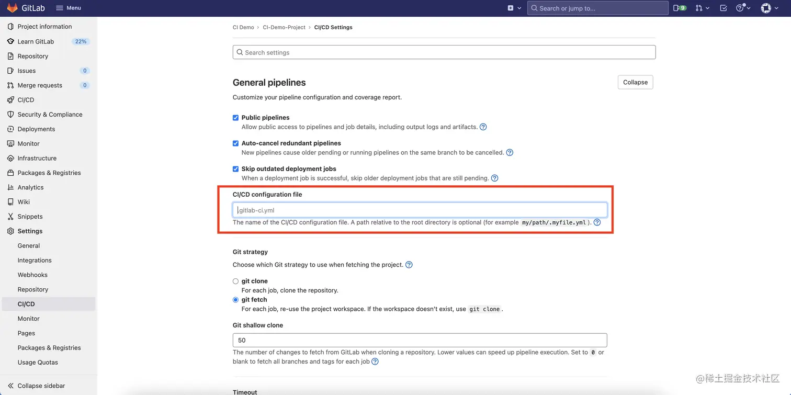Click the Issues count badge 0

point(85,71)
